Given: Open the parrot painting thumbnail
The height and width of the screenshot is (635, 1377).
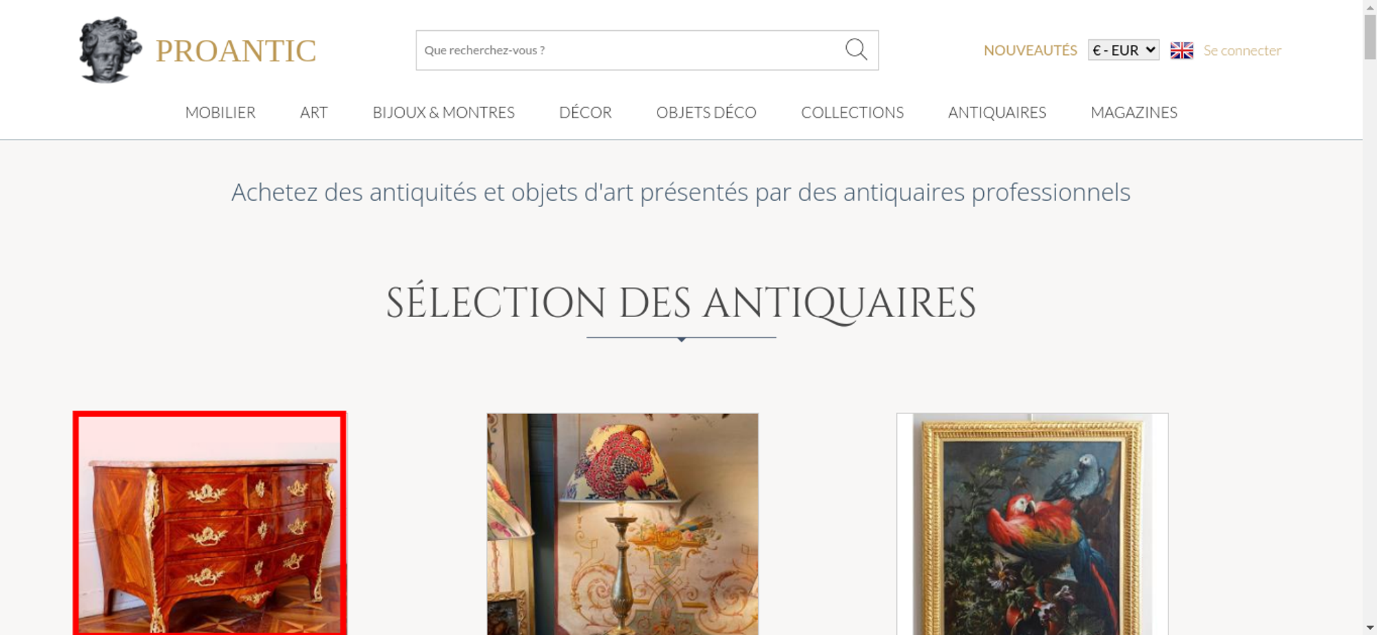Looking at the screenshot, I should pos(1032,524).
